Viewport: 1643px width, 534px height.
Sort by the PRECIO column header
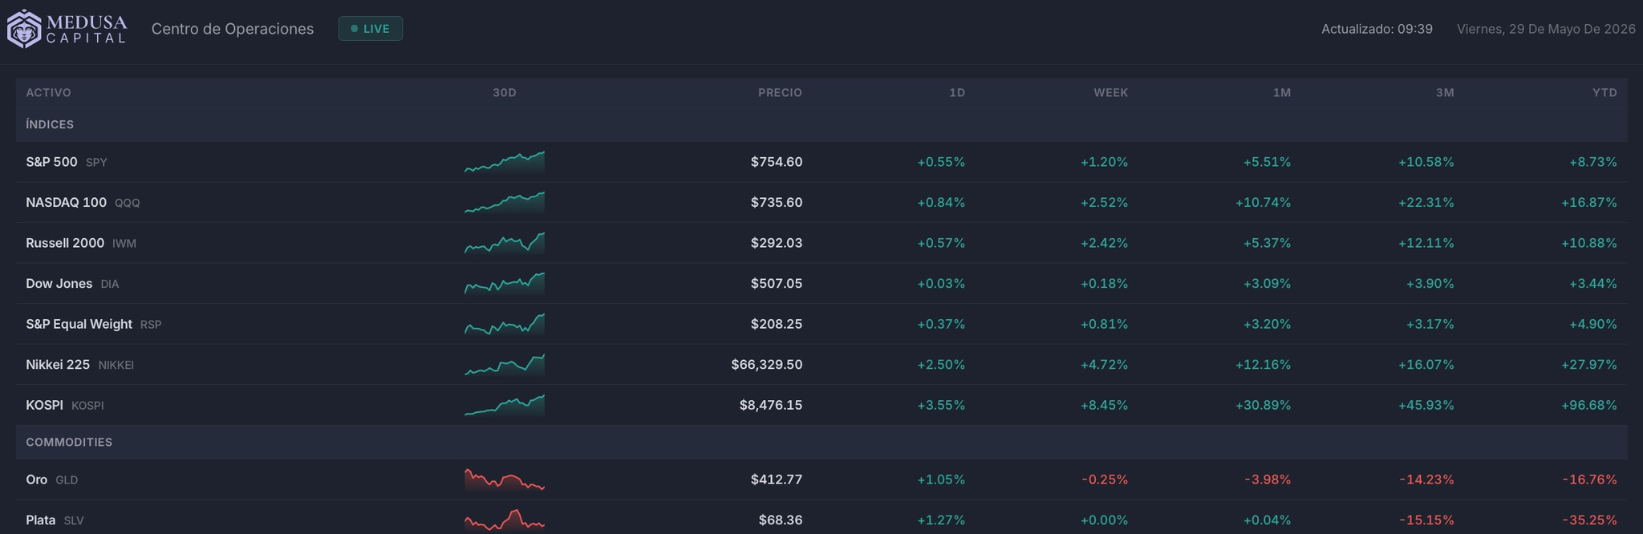[780, 93]
